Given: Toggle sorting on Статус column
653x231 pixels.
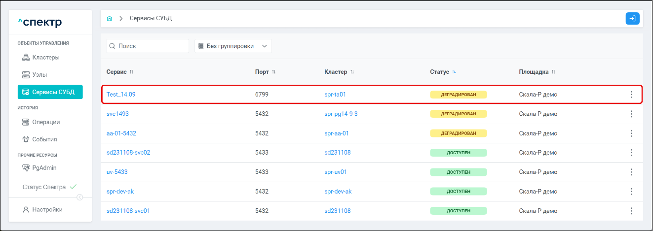Looking at the screenshot, I should pos(454,72).
